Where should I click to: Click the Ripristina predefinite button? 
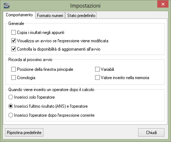tap(24, 133)
